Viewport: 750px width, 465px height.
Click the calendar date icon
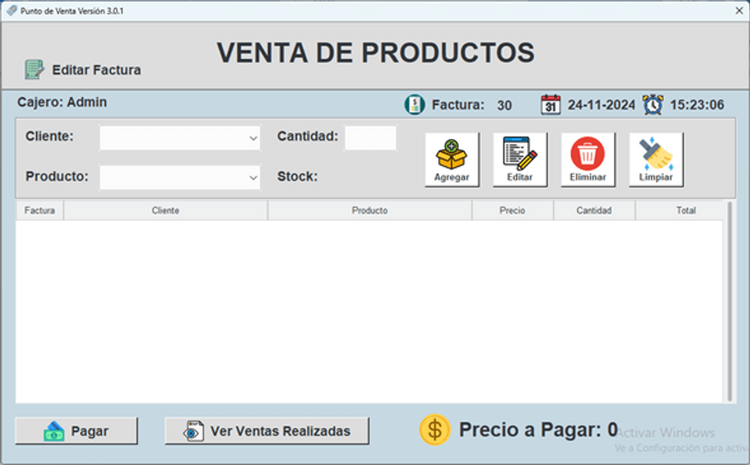[x=551, y=104]
